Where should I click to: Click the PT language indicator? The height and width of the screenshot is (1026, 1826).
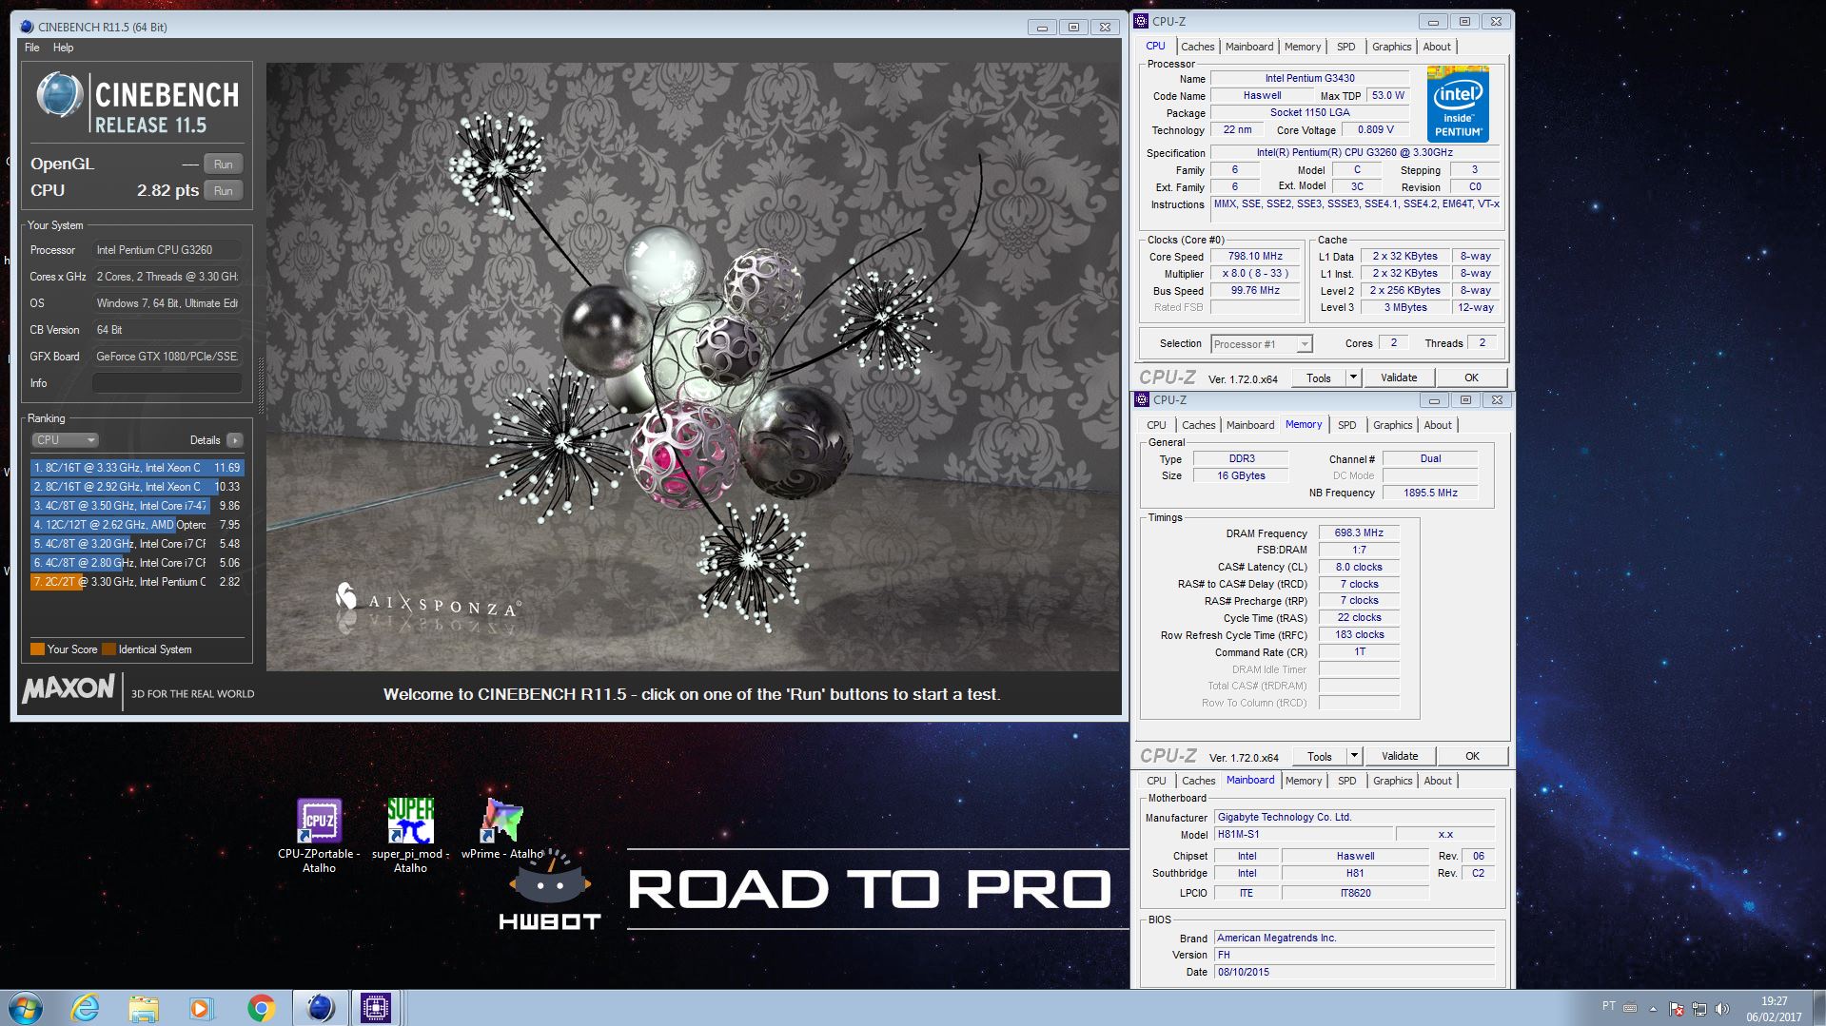[x=1608, y=1006]
